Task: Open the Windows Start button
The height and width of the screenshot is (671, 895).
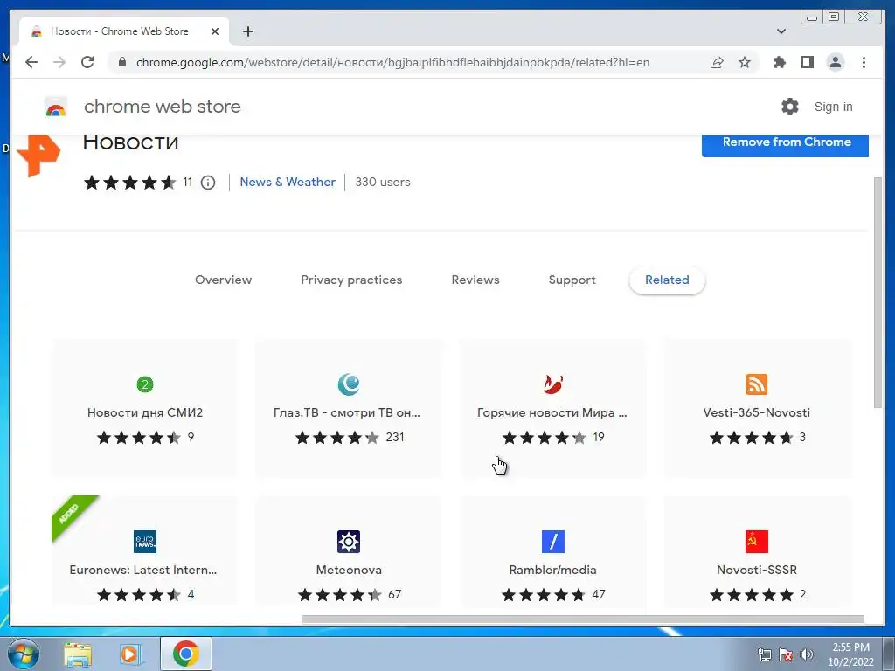Action: click(x=23, y=654)
